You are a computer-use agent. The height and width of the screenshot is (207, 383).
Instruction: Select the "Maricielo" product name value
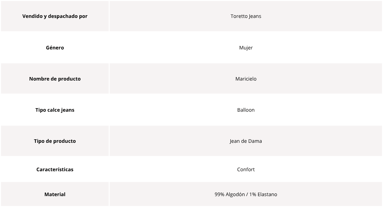246,79
